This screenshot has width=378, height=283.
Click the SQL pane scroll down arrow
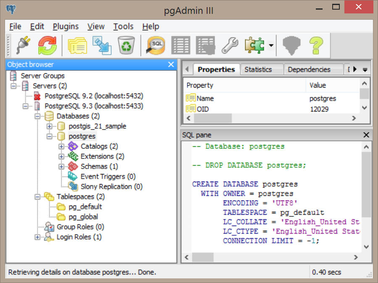click(366, 247)
